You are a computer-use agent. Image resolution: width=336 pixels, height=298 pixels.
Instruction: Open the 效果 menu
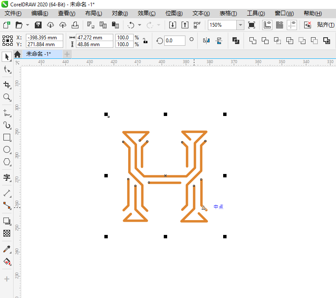point(146,13)
